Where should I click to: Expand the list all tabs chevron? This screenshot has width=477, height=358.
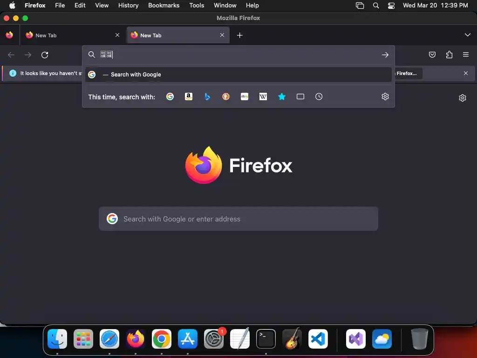click(468, 35)
